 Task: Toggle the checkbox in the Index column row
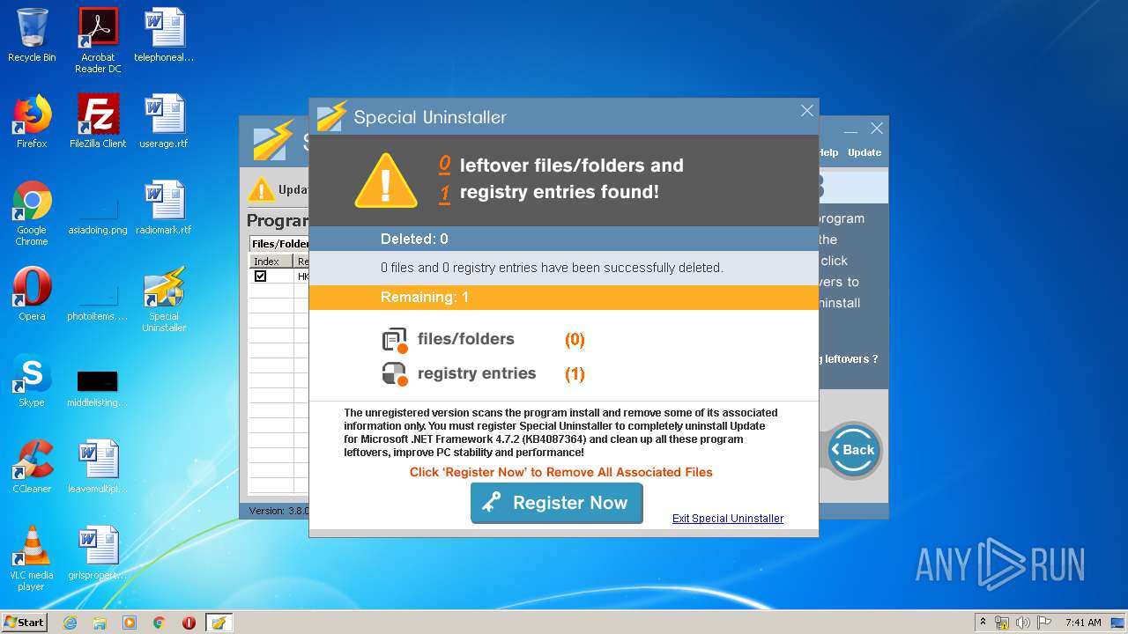point(260,276)
